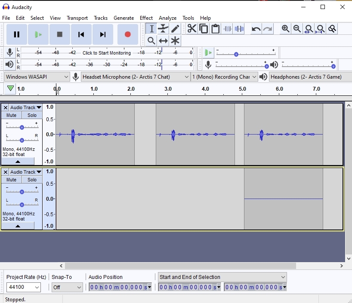Mute the first Audio Track
The height and width of the screenshot is (303, 352).
click(x=12, y=115)
